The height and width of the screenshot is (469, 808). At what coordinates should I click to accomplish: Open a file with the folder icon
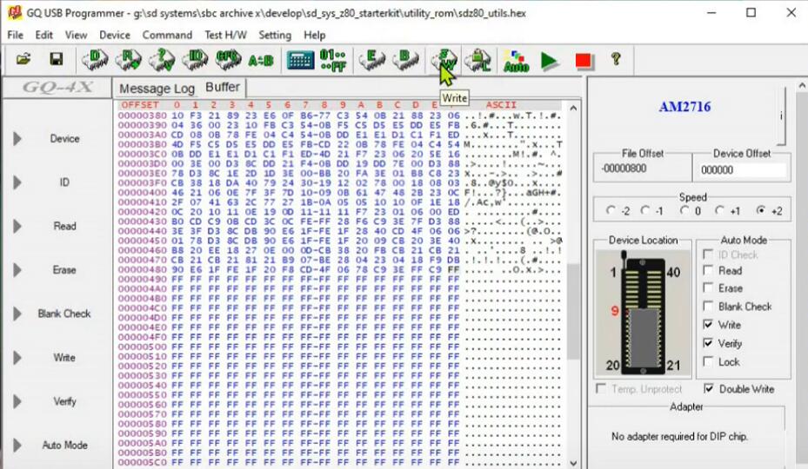click(23, 60)
